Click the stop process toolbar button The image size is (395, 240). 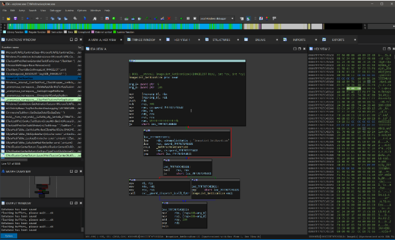click(195, 19)
